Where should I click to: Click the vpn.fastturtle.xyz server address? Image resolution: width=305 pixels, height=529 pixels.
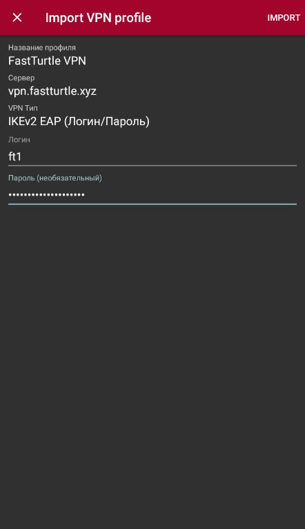click(x=52, y=91)
